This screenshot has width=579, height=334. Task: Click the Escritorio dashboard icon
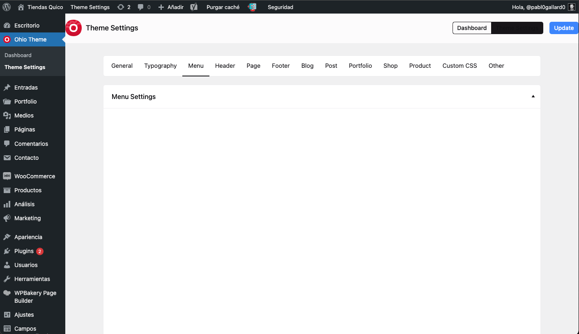point(7,25)
